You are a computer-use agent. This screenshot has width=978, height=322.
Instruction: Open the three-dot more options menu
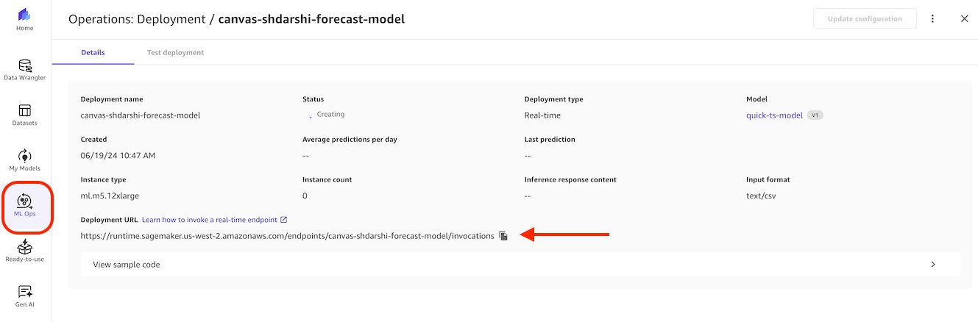click(x=933, y=19)
